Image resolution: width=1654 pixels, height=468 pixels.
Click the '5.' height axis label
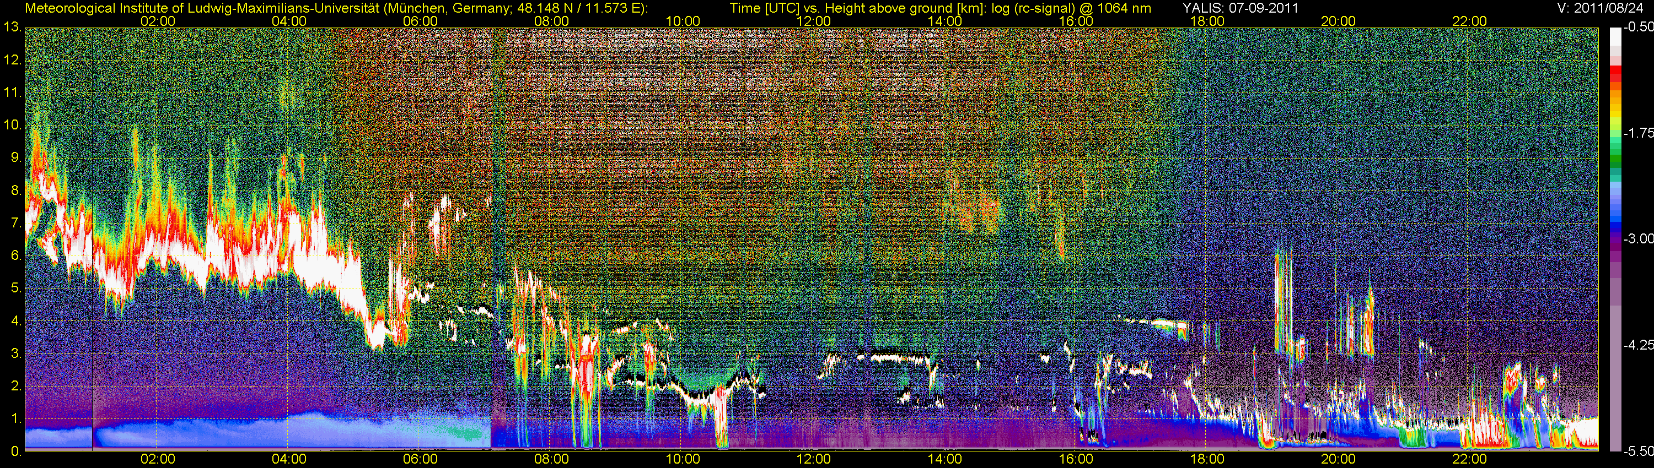16,289
